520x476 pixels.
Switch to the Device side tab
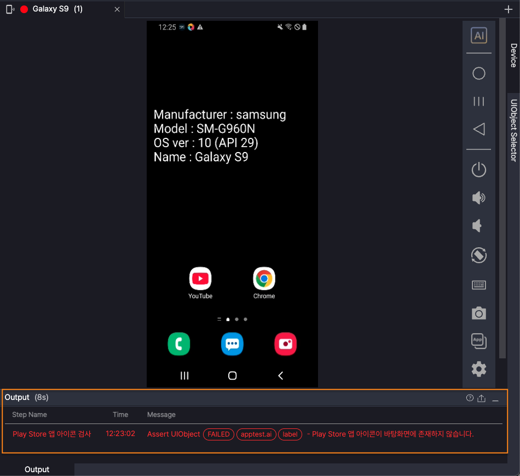tap(513, 55)
